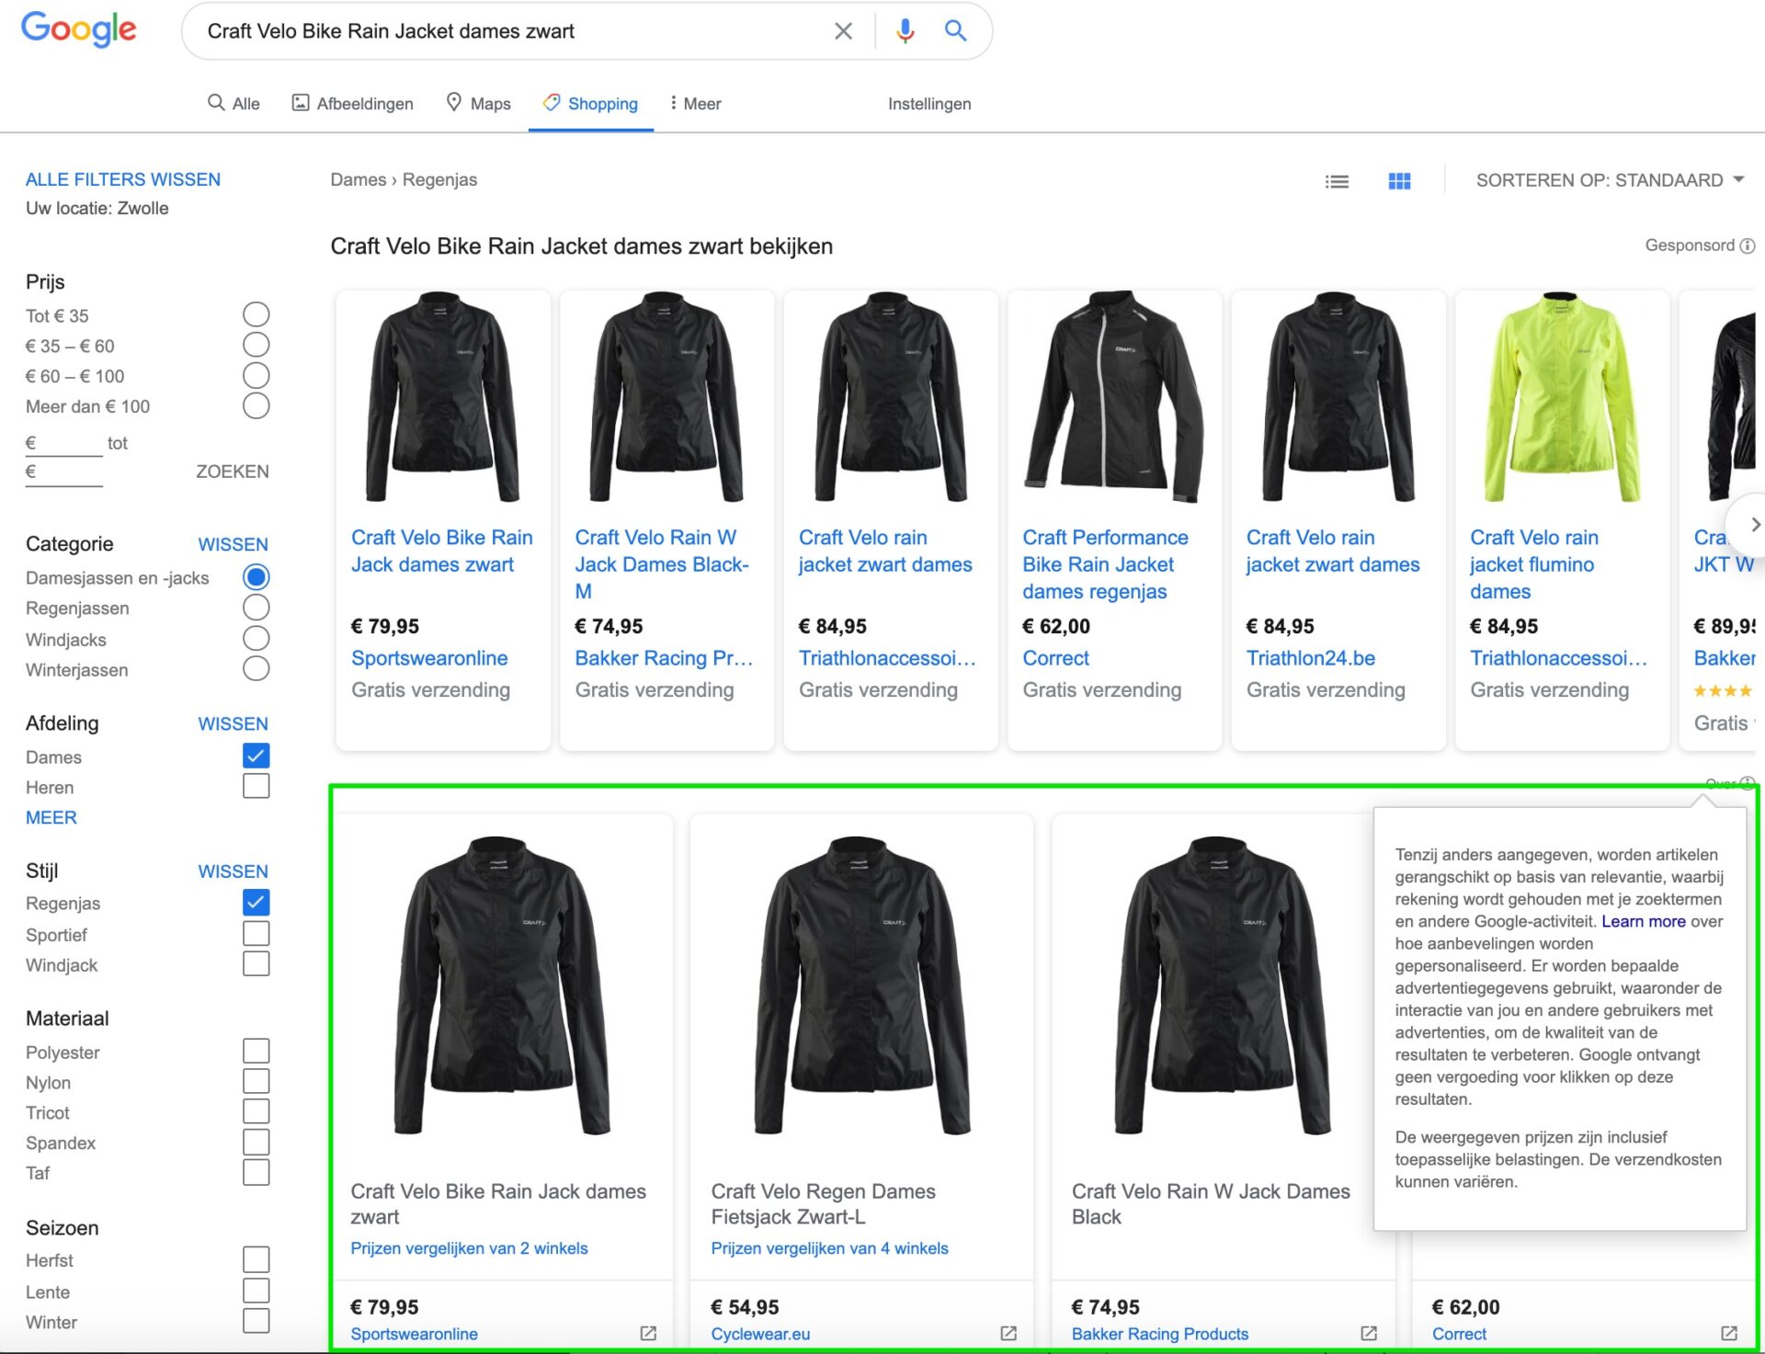Open Sportswearonline external link icon
This screenshot has height=1354, width=1765.
(648, 1333)
